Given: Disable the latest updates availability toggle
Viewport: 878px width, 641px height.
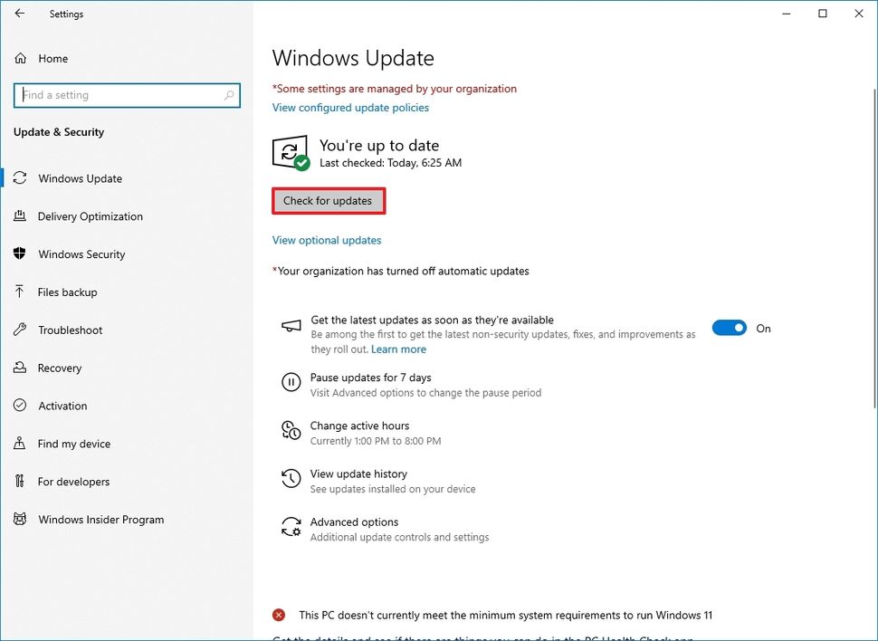Looking at the screenshot, I should 730,328.
